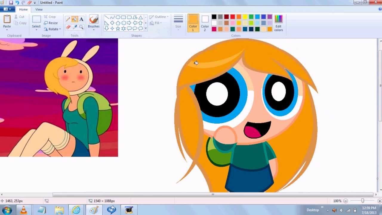Viewport: 382px width, 215px height.
Task: Click the Paste clipboard icon
Action: pyautogui.click(x=7, y=19)
